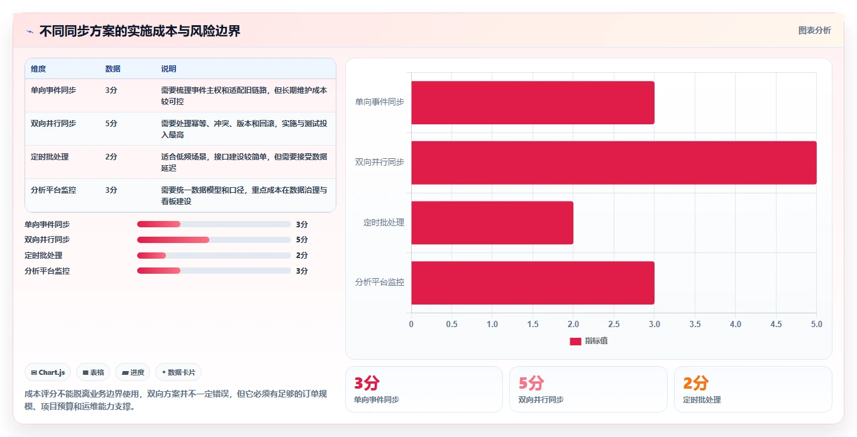Select the Chart.js tag chip
Viewport: 857px width, 437px height.
[48, 372]
